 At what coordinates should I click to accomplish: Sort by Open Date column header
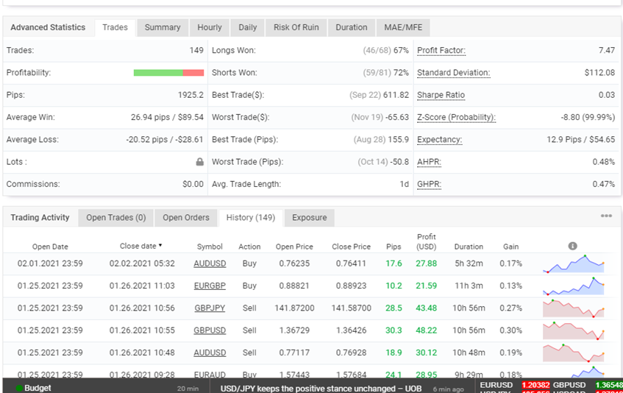50,247
